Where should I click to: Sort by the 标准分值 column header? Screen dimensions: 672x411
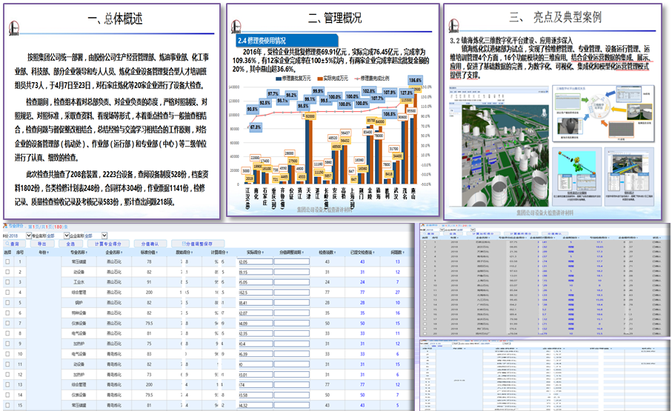coord(149,253)
